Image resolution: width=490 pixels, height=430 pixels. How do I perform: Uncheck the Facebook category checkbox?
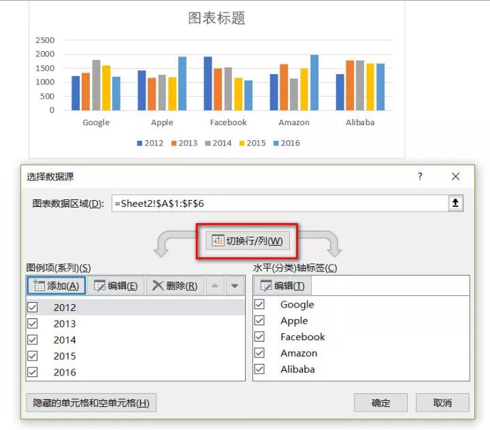(x=259, y=337)
